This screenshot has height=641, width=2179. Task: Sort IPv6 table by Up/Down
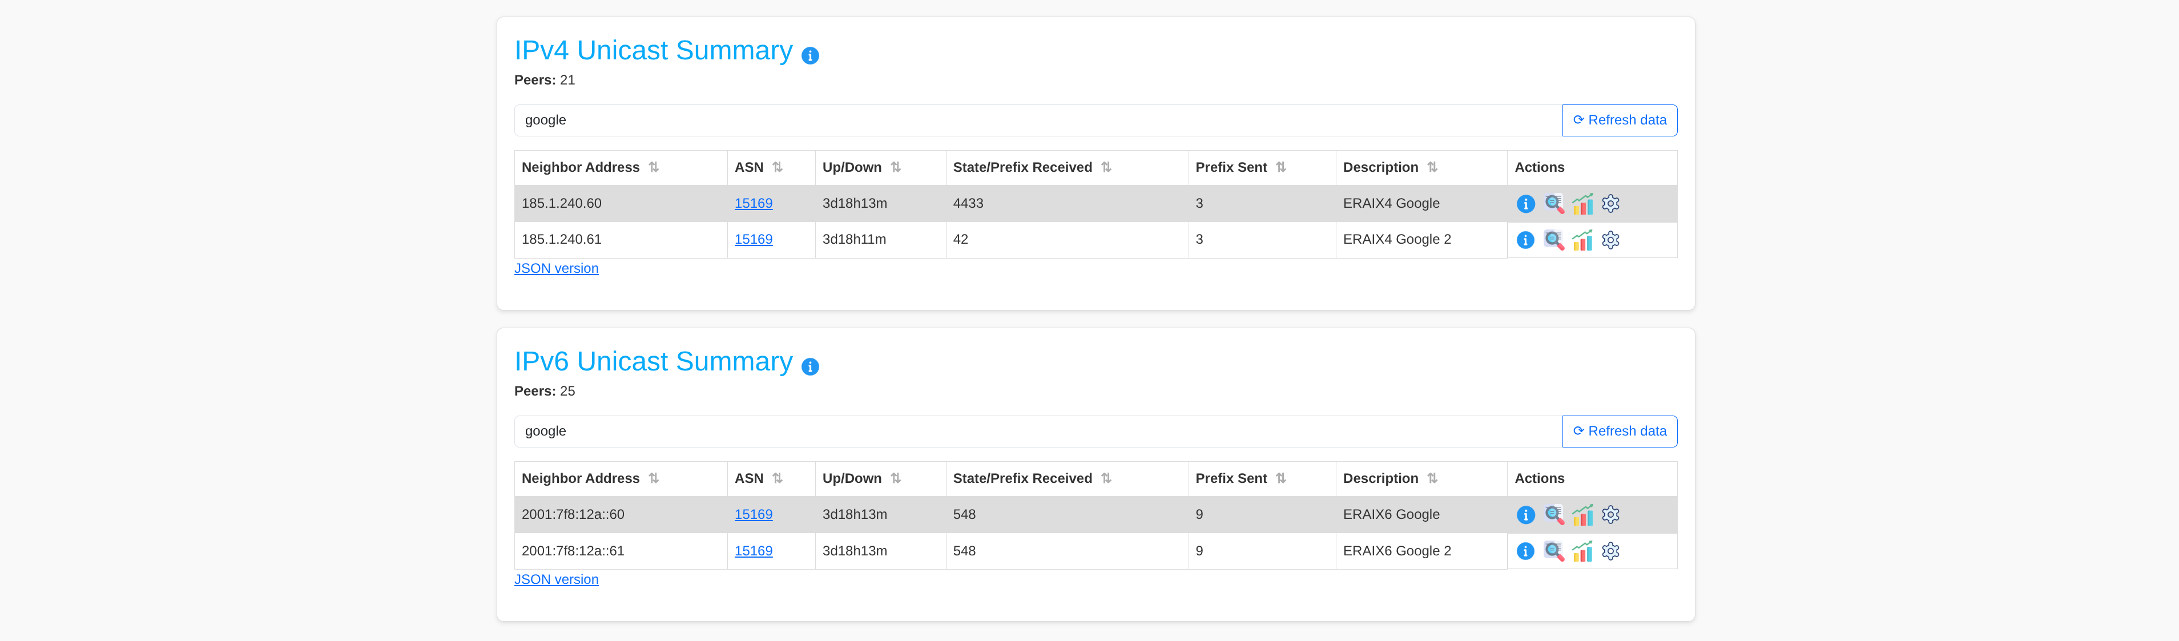[x=896, y=479]
